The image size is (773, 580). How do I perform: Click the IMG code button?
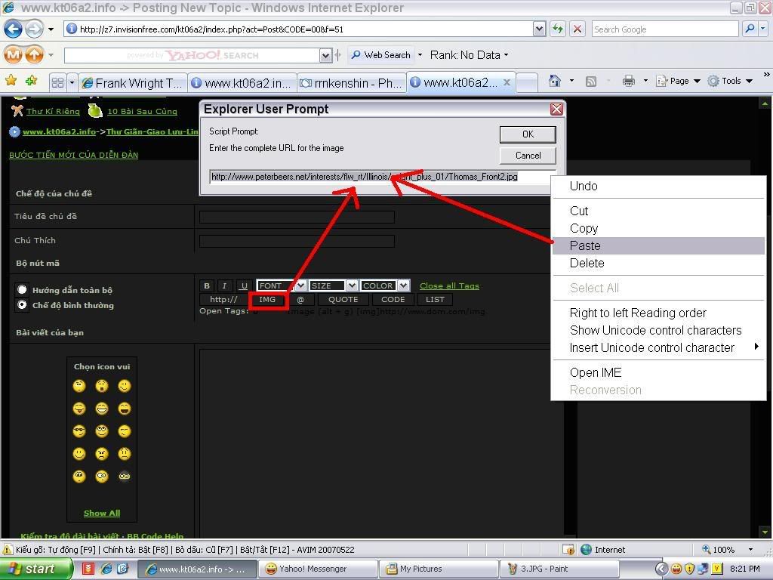tap(267, 299)
